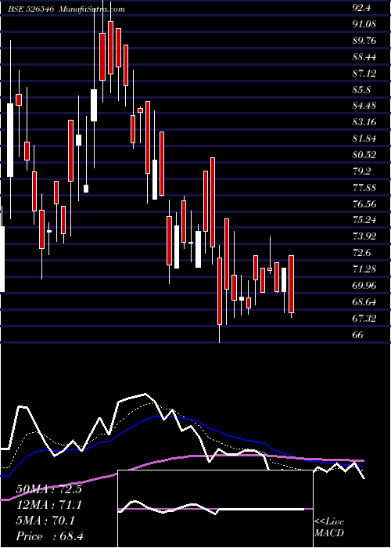
Task: Select the 73.92 price axis label
Action: (x=364, y=236)
